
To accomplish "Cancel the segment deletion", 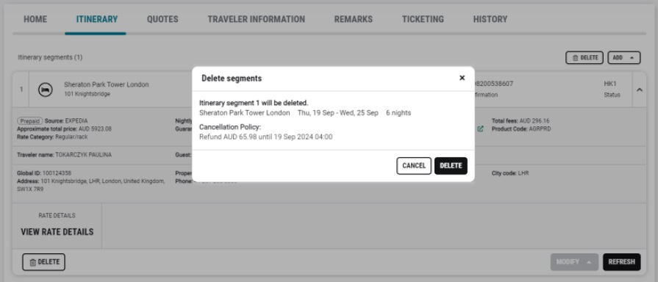I will click(414, 166).
